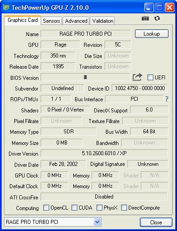
Task: Click the ATI CrossFire field Disabled
Action: (104, 197)
